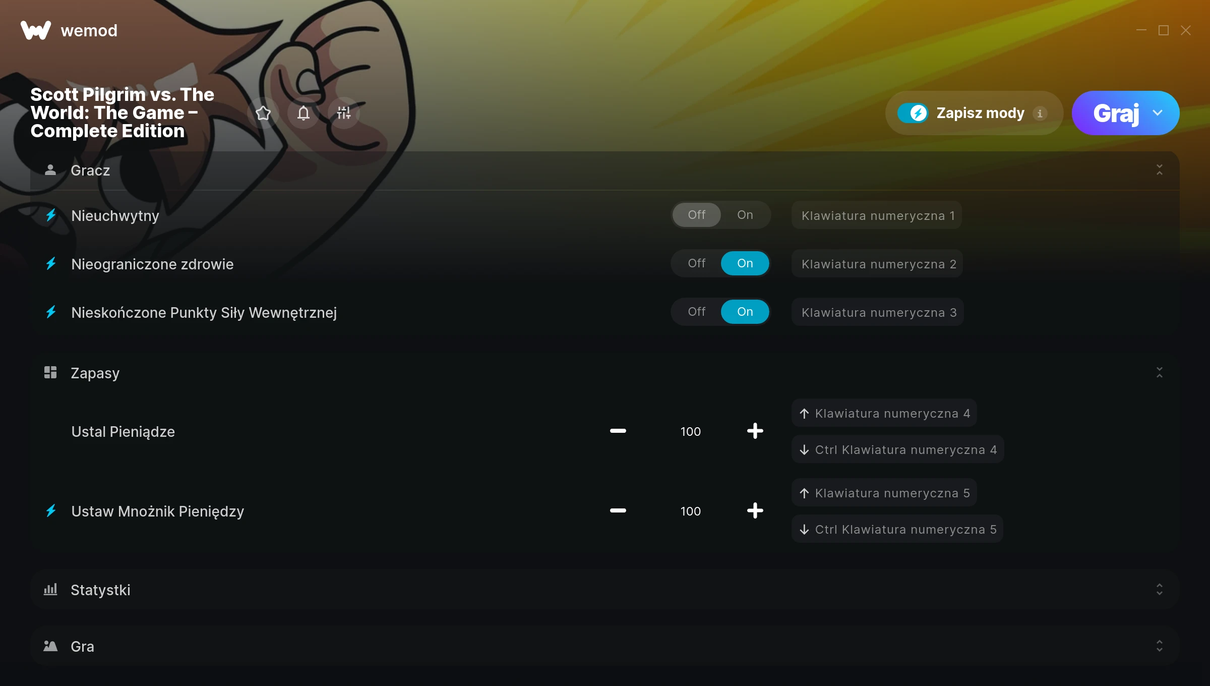Expand the Gra category
This screenshot has height=686, width=1210.
pyautogui.click(x=1159, y=646)
